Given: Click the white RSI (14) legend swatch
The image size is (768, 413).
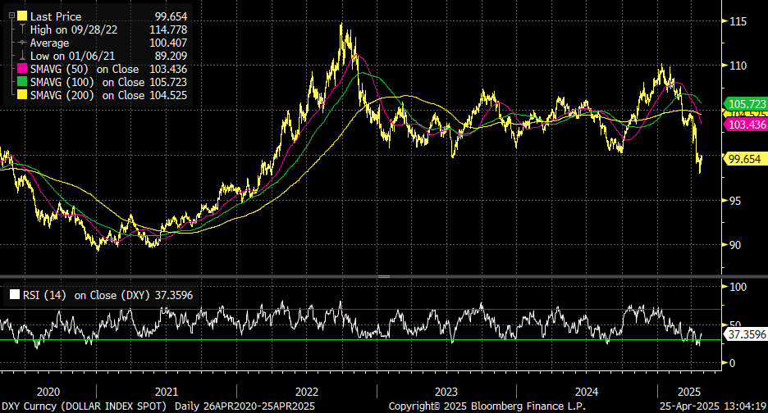Looking at the screenshot, I should click(13, 294).
